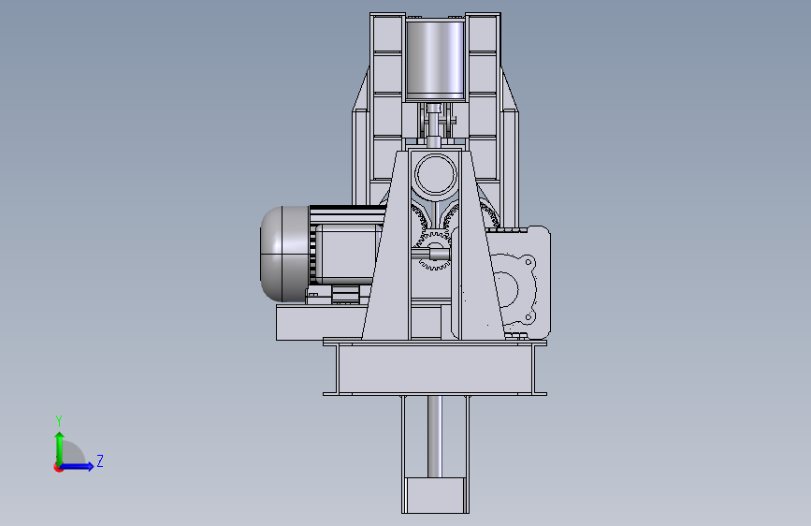
Task: Click the red X axis origin ball of the triad
Action: point(58,467)
